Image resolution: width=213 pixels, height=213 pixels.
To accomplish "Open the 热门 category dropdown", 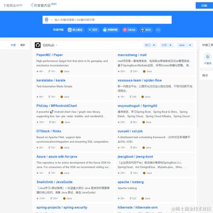I will (150, 45).
